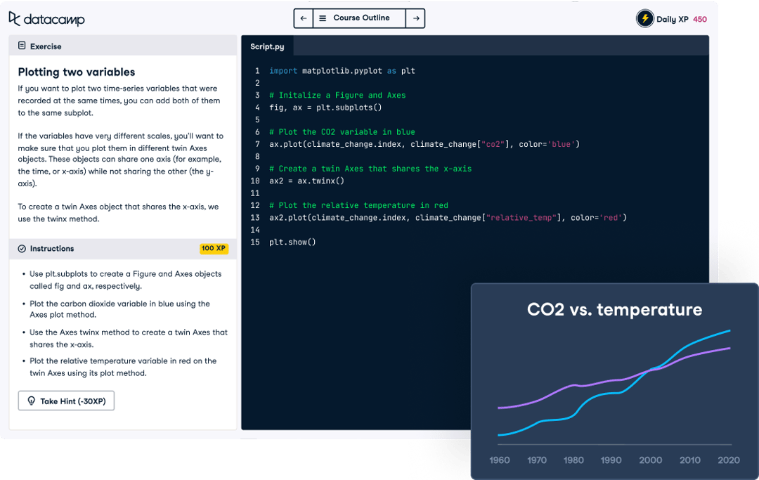Advance to next exercise with right arrow

tap(415, 18)
